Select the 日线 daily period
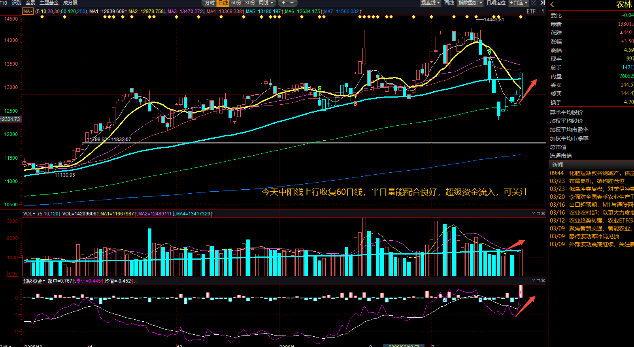 click(x=223, y=3)
